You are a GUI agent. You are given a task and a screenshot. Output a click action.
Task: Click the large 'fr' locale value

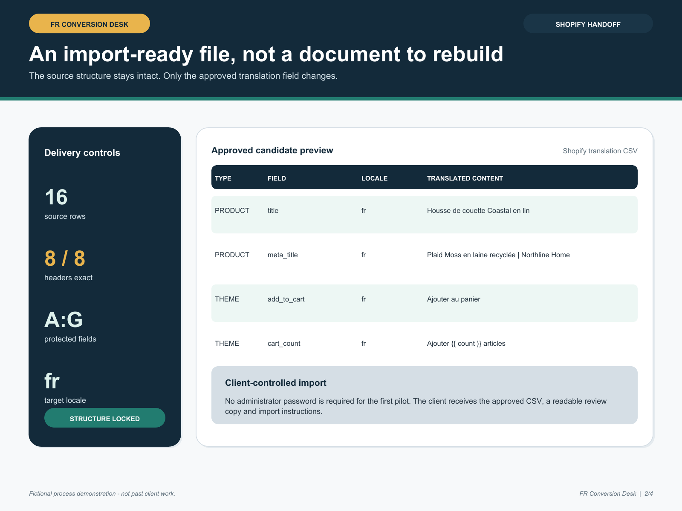(52, 381)
